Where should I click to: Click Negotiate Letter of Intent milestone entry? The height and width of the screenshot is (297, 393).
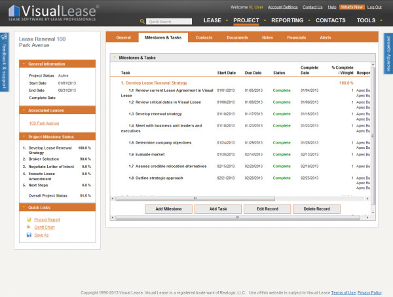[51, 167]
